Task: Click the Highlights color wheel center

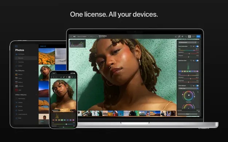Action: pyautogui.click(x=189, y=95)
